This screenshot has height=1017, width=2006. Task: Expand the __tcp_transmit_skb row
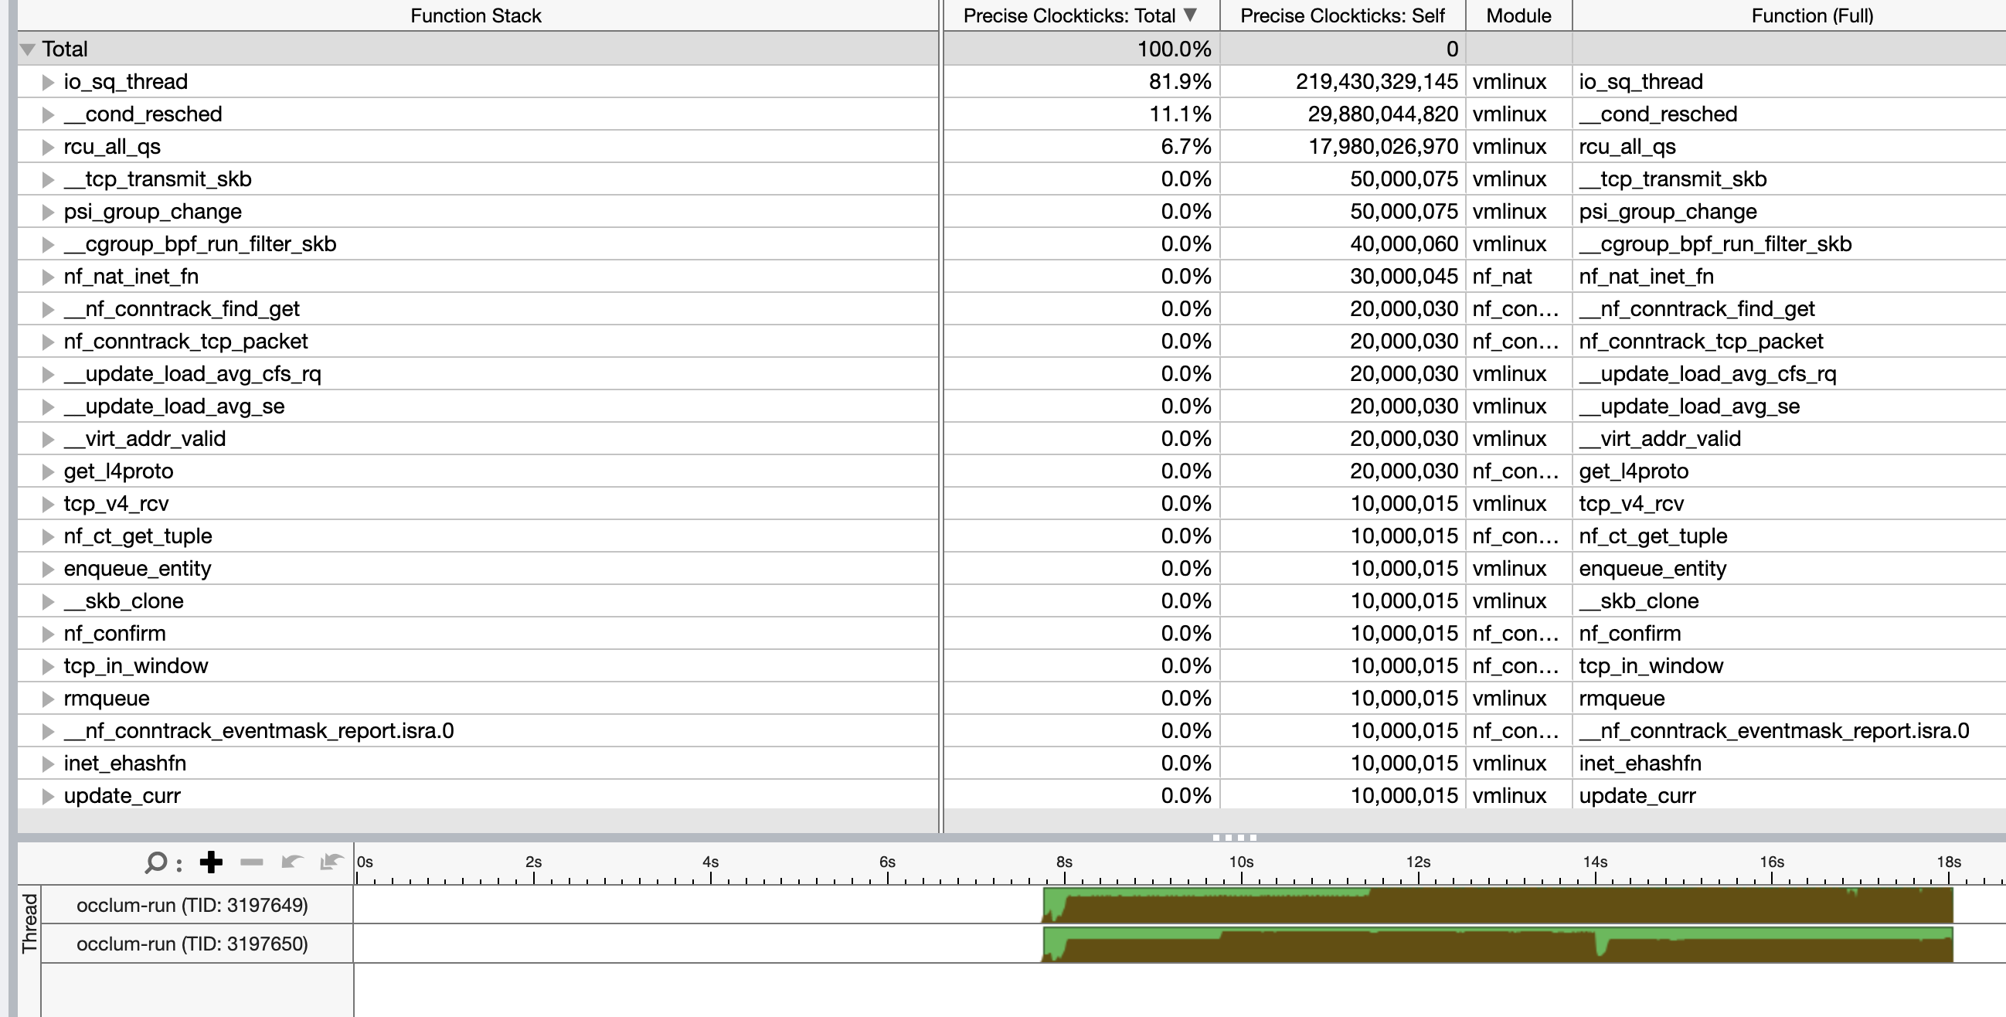[x=48, y=179]
